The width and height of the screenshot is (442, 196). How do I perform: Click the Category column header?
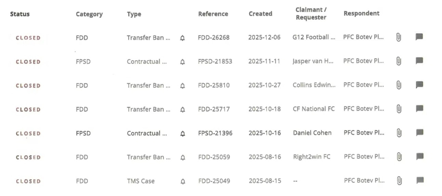tap(89, 14)
